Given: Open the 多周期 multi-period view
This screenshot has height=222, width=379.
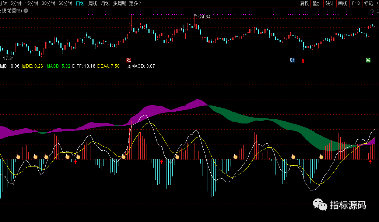Looking at the screenshot, I should 119,3.
